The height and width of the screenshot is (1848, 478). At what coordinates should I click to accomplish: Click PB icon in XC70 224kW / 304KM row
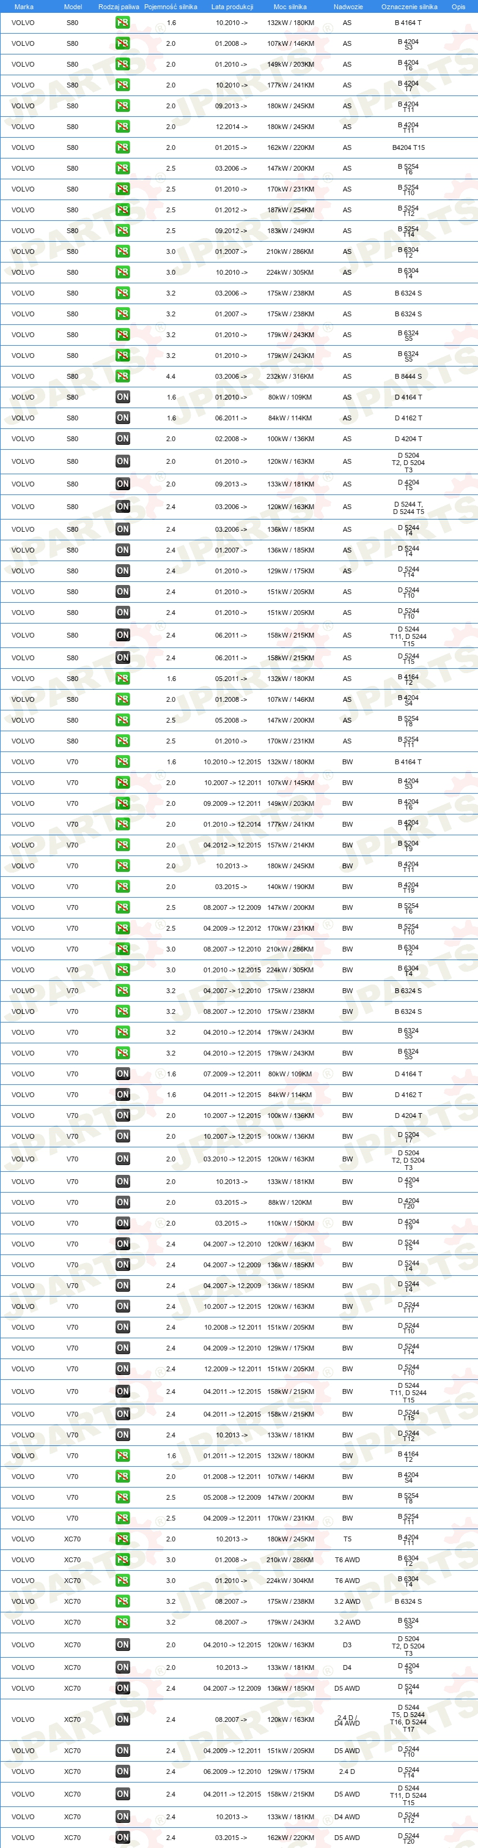[122, 1580]
